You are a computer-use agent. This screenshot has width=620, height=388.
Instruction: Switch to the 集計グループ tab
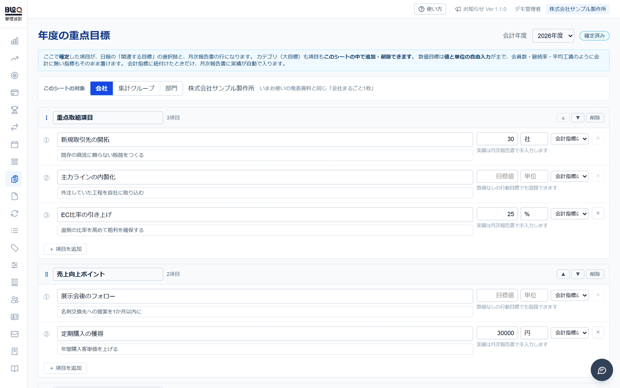(x=136, y=88)
